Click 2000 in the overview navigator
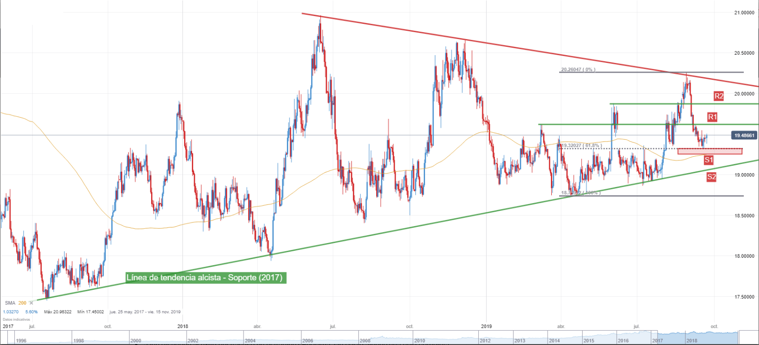 coord(136,341)
